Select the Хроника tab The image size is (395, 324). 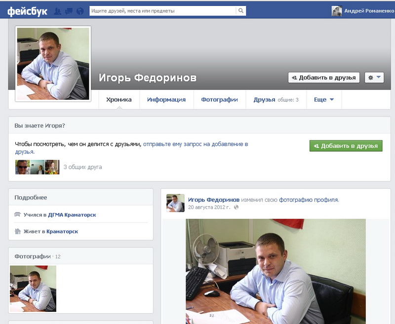click(119, 100)
